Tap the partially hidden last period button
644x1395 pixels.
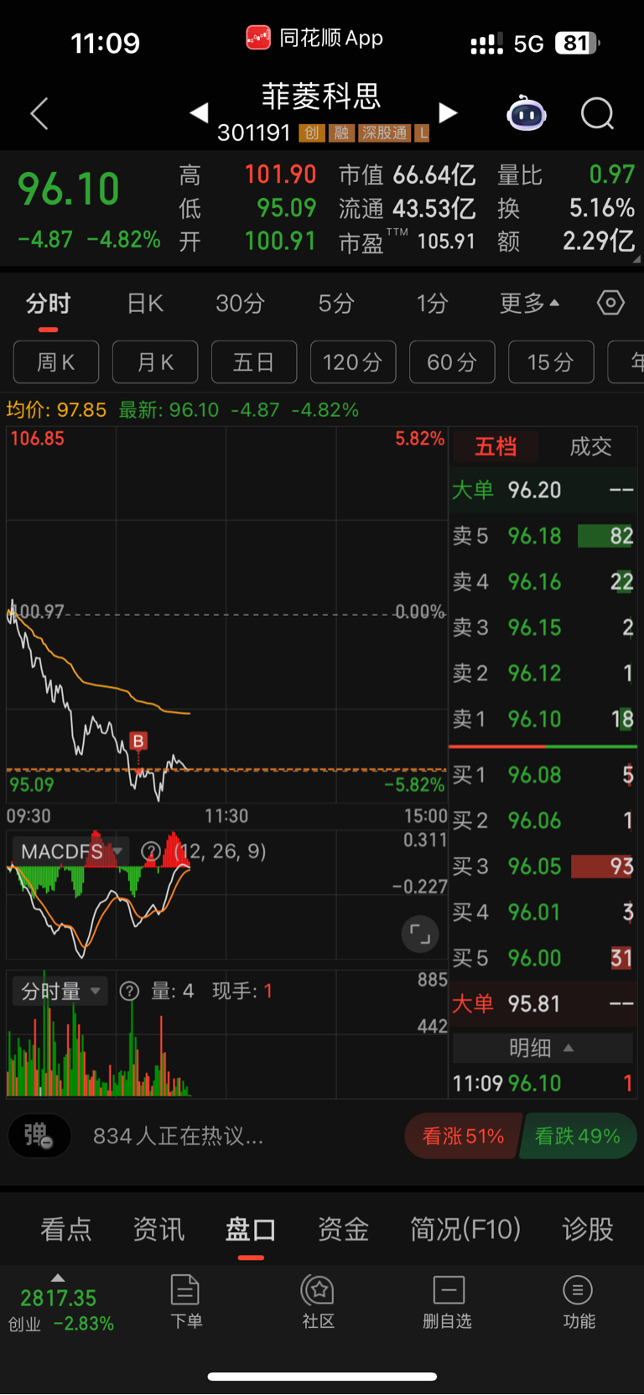626,362
